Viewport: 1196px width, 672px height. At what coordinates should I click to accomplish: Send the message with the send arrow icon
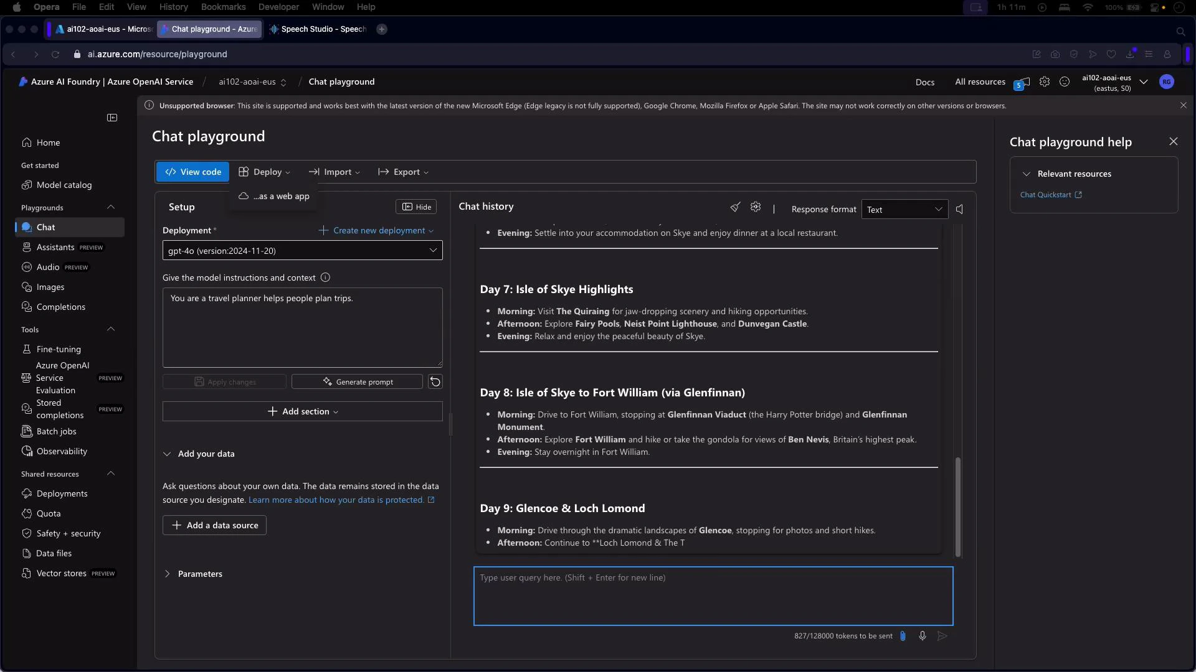pyautogui.click(x=942, y=635)
